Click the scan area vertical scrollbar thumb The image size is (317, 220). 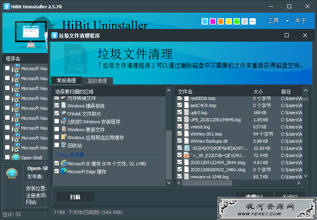pos(169,155)
